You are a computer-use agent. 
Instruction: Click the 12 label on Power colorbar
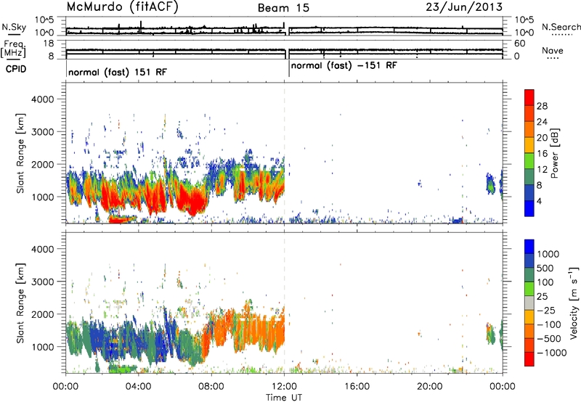542,170
